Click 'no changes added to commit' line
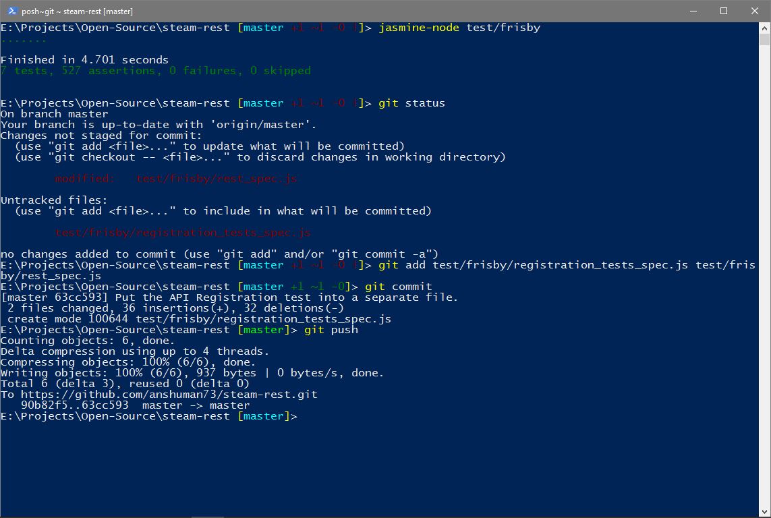This screenshot has width=771, height=518. [x=219, y=254]
